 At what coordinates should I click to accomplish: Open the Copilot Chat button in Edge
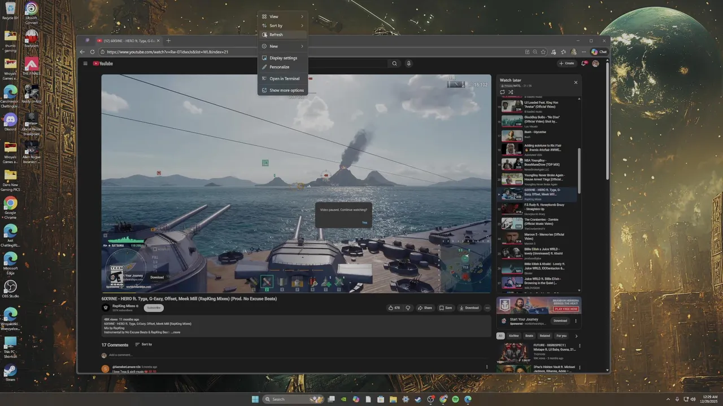click(599, 52)
